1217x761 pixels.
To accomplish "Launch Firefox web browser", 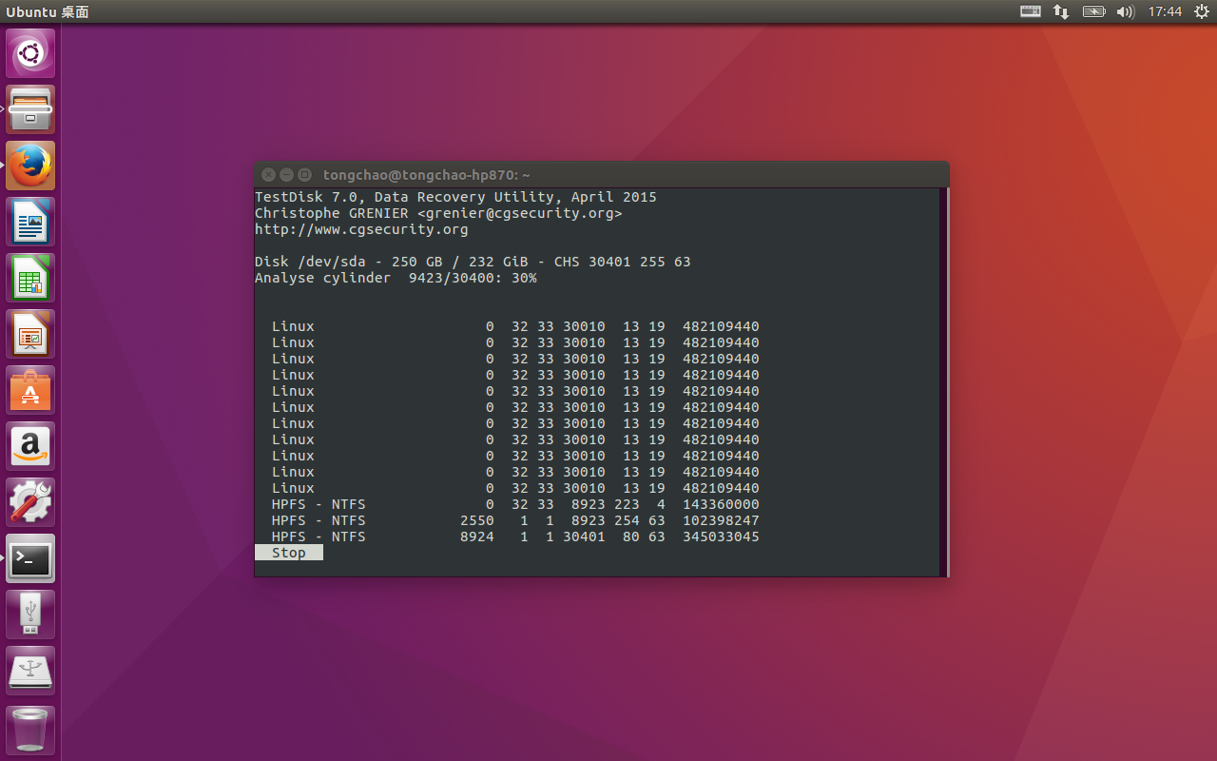I will click(30, 166).
